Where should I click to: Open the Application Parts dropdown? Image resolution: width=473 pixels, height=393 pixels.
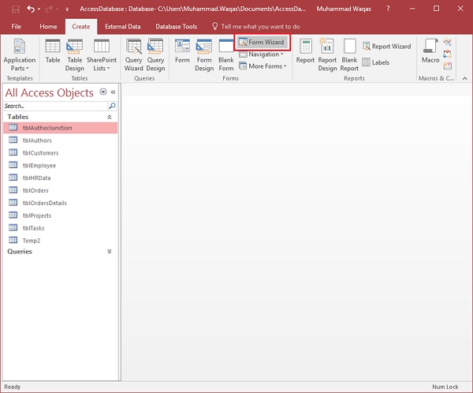[x=20, y=55]
